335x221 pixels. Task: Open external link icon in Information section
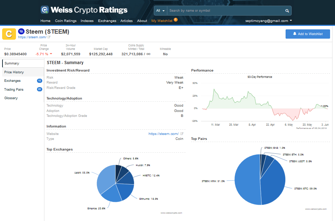coord(182,134)
